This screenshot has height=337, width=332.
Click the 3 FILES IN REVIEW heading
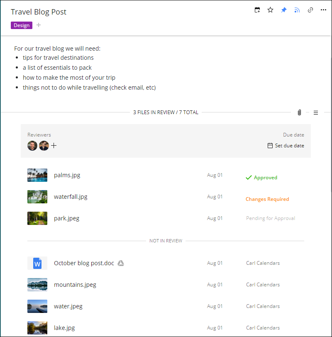pyautogui.click(x=166, y=112)
